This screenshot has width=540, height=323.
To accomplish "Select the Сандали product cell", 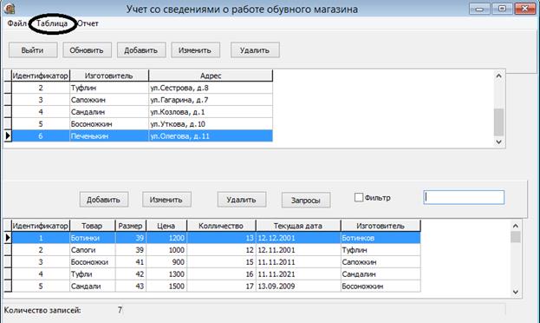I will tap(92, 286).
